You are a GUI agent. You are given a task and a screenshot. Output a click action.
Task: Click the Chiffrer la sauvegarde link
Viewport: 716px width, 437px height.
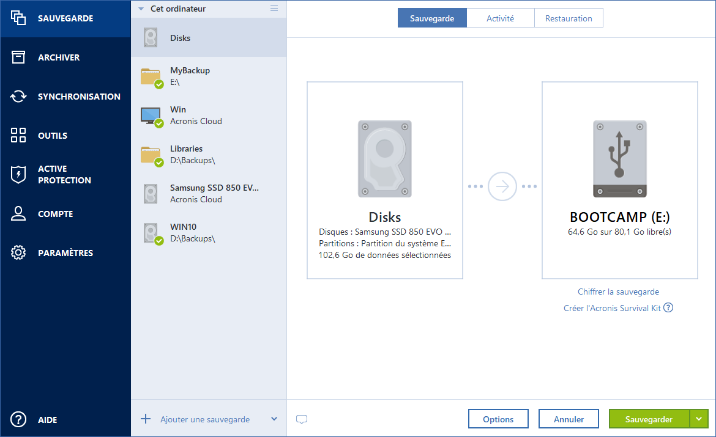tap(618, 292)
